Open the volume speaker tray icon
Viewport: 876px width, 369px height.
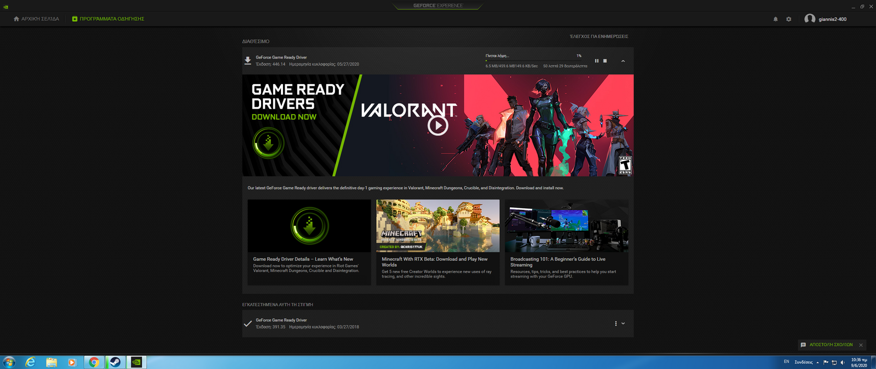843,362
